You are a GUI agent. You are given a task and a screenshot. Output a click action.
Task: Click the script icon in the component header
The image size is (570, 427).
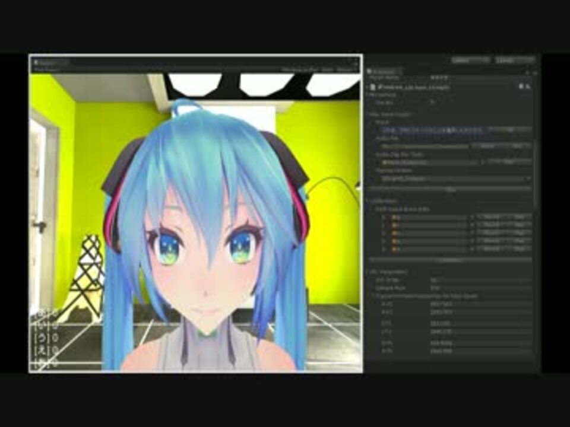pyautogui.click(x=373, y=87)
